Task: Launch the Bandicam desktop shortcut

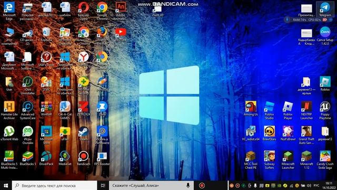Action: pos(83,156)
